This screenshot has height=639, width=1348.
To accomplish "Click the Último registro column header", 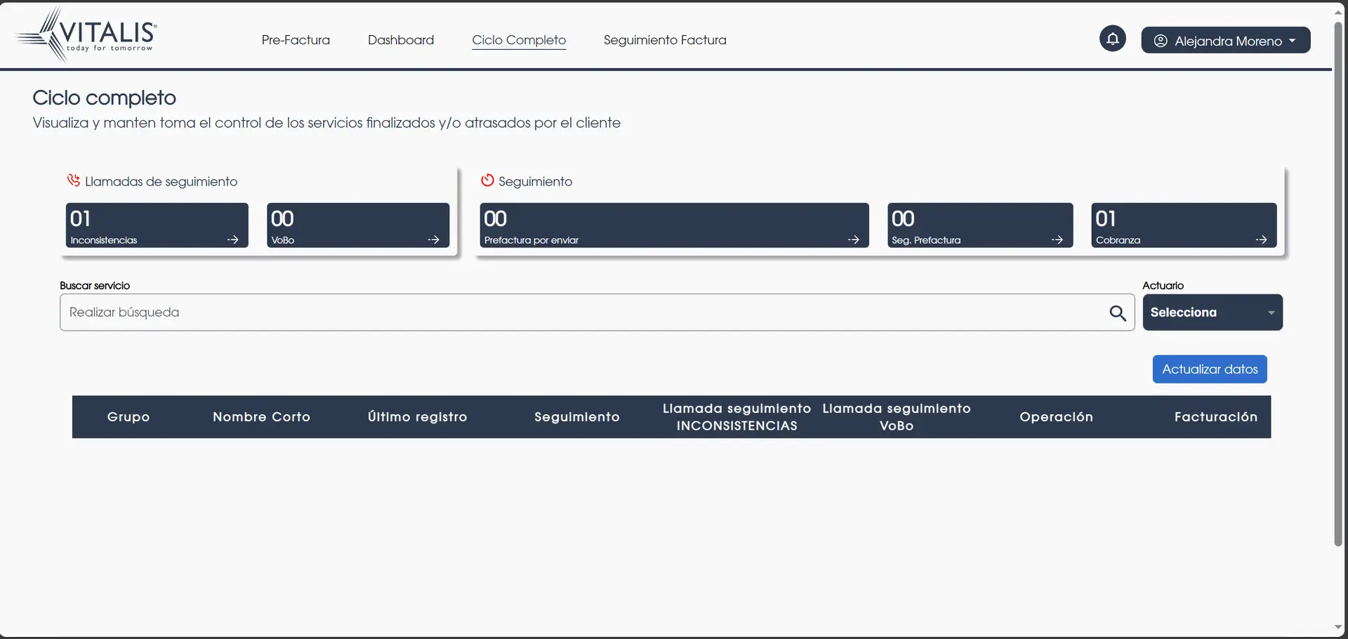I will (x=417, y=417).
